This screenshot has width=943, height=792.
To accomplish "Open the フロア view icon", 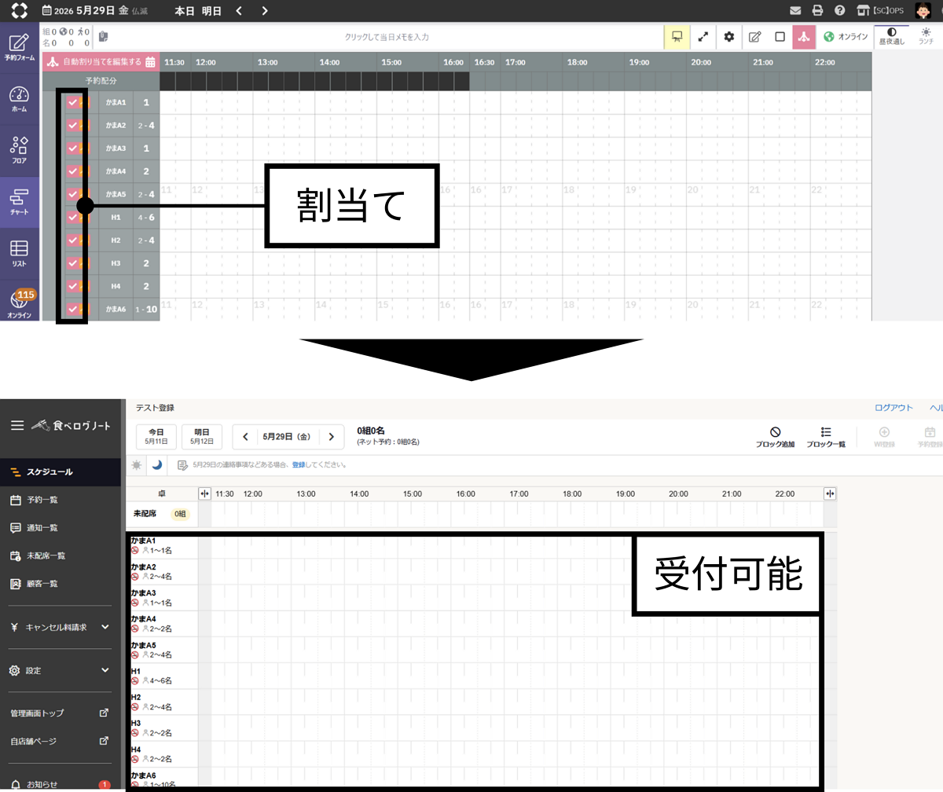I will tap(20, 150).
